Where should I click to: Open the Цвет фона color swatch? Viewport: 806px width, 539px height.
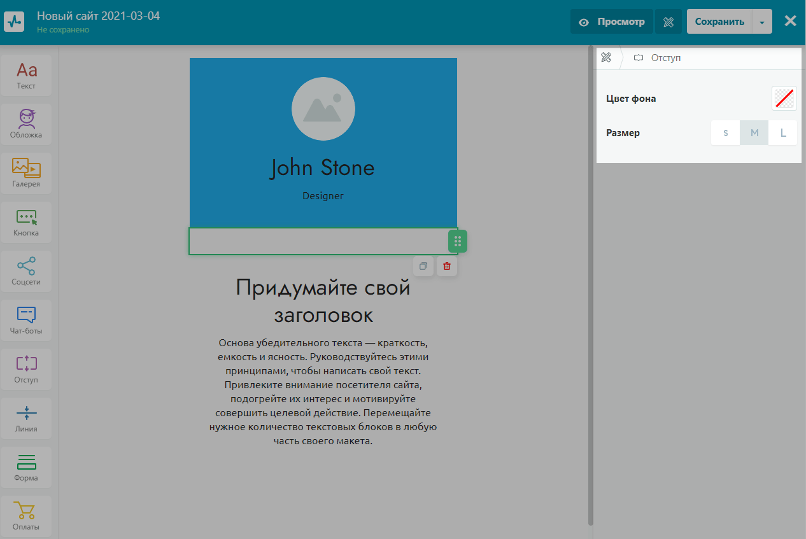coord(784,99)
